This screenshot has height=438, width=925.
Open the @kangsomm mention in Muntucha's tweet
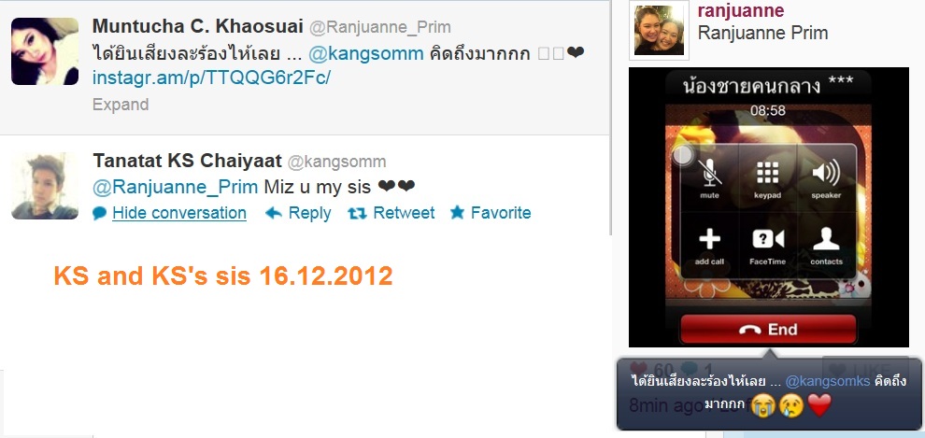click(365, 53)
